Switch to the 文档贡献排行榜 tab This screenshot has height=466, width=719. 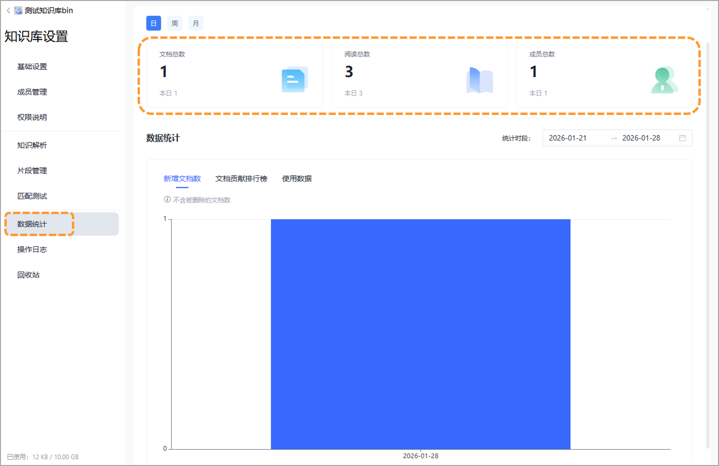coord(241,178)
